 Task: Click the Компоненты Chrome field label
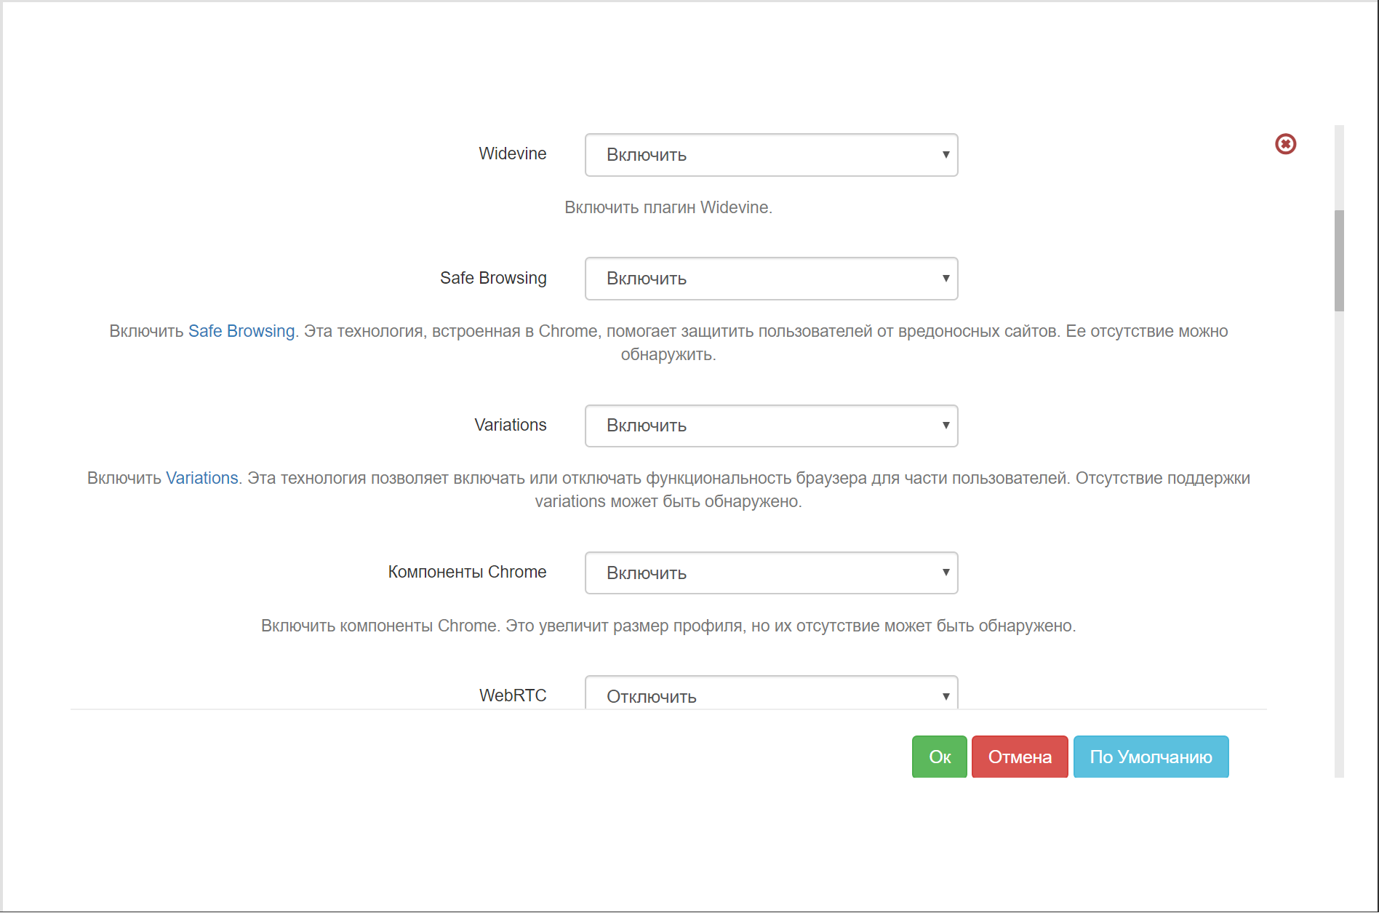[x=467, y=572]
